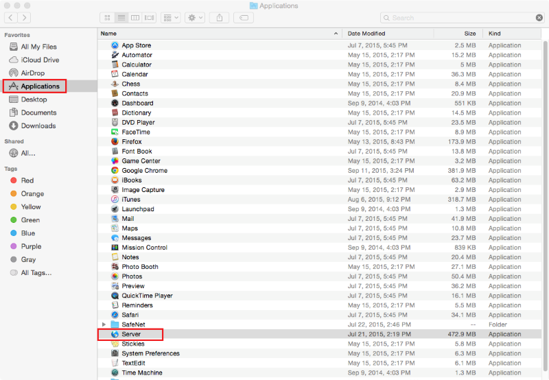Select the Time Machine row
The height and width of the screenshot is (380, 549).
coord(319,372)
